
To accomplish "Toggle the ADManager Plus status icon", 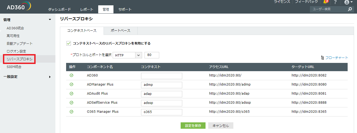I will (x=71, y=84).
